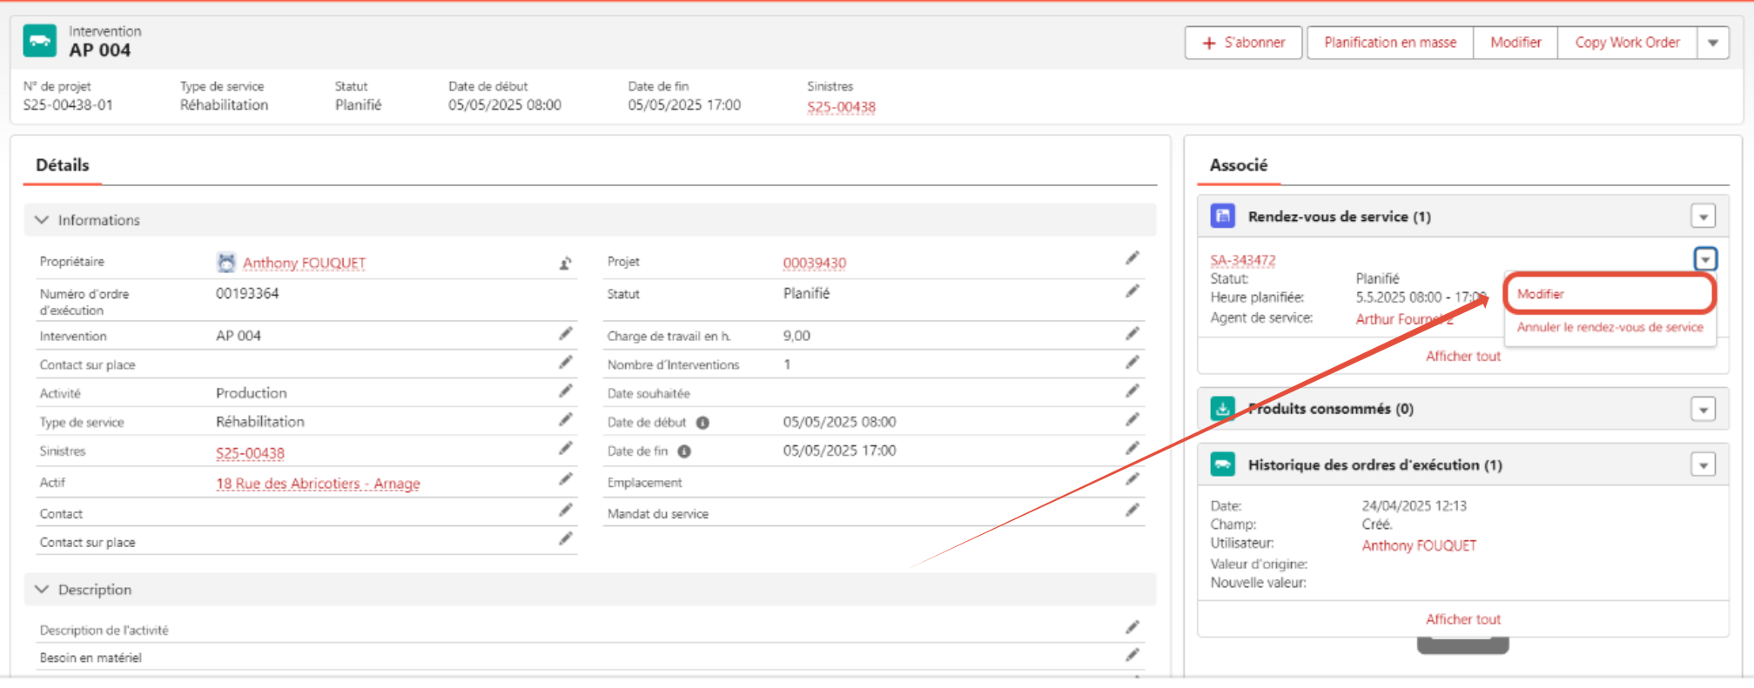Open the 18 Rue des Abricotiers - Arnage link
The height and width of the screenshot is (688, 1754).
[x=318, y=484]
